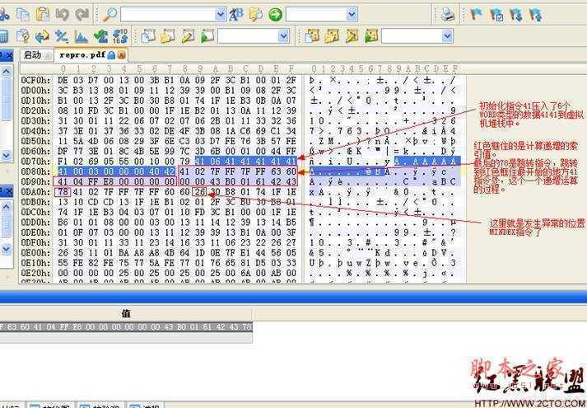Select address row 0D00h:
The height and width of the screenshot is (408, 587).
(35, 91)
